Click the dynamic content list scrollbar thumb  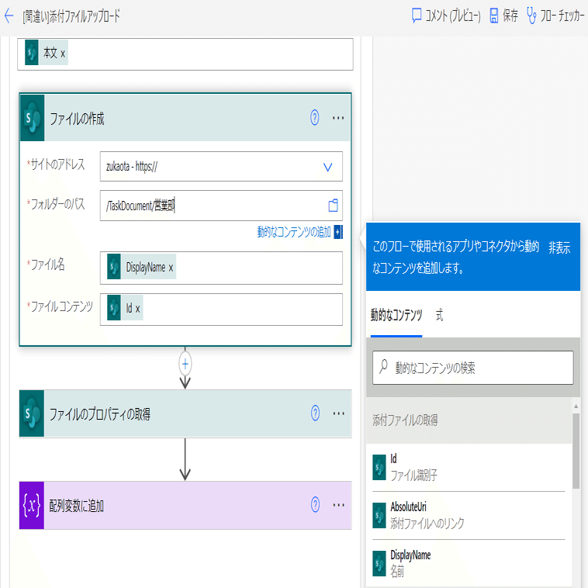(x=576, y=451)
